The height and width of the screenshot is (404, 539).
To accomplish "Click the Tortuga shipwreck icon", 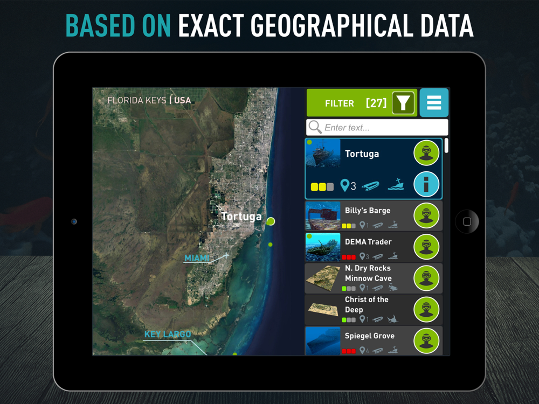I will point(396,184).
